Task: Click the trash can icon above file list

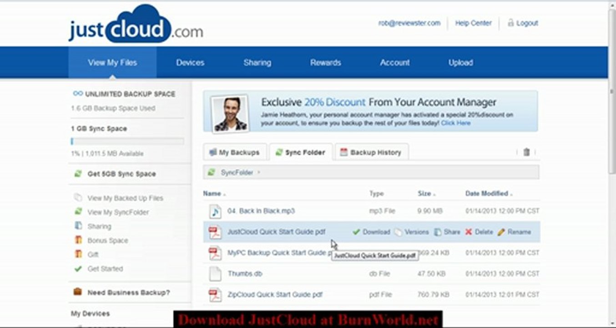Action: pyautogui.click(x=526, y=152)
